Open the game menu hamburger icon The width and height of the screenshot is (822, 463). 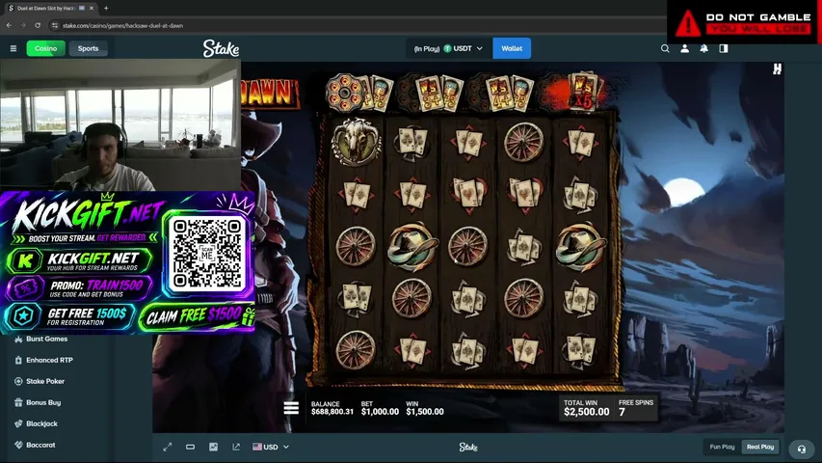tap(291, 408)
